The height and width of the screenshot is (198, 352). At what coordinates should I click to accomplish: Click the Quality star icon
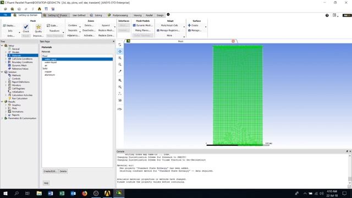[x=38, y=27]
